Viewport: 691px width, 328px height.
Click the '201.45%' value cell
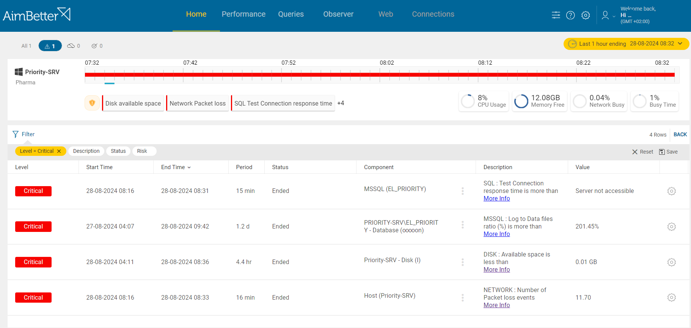click(x=587, y=227)
